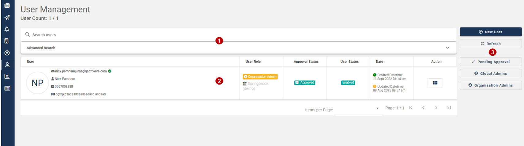This screenshot has width=524, height=146.
Task: Click the Organisation Admin role badge
Action: pyautogui.click(x=260, y=77)
